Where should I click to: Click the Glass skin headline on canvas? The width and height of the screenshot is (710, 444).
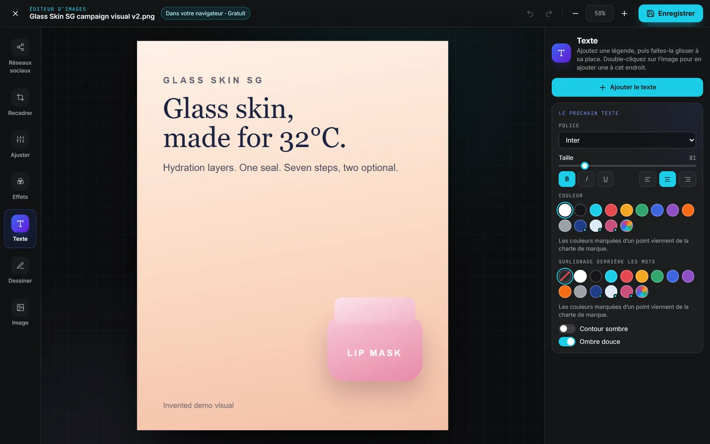tap(254, 123)
